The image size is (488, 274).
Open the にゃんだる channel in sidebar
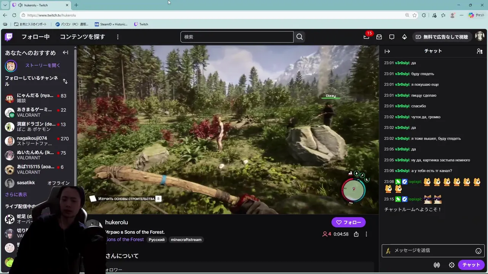(x=38, y=98)
